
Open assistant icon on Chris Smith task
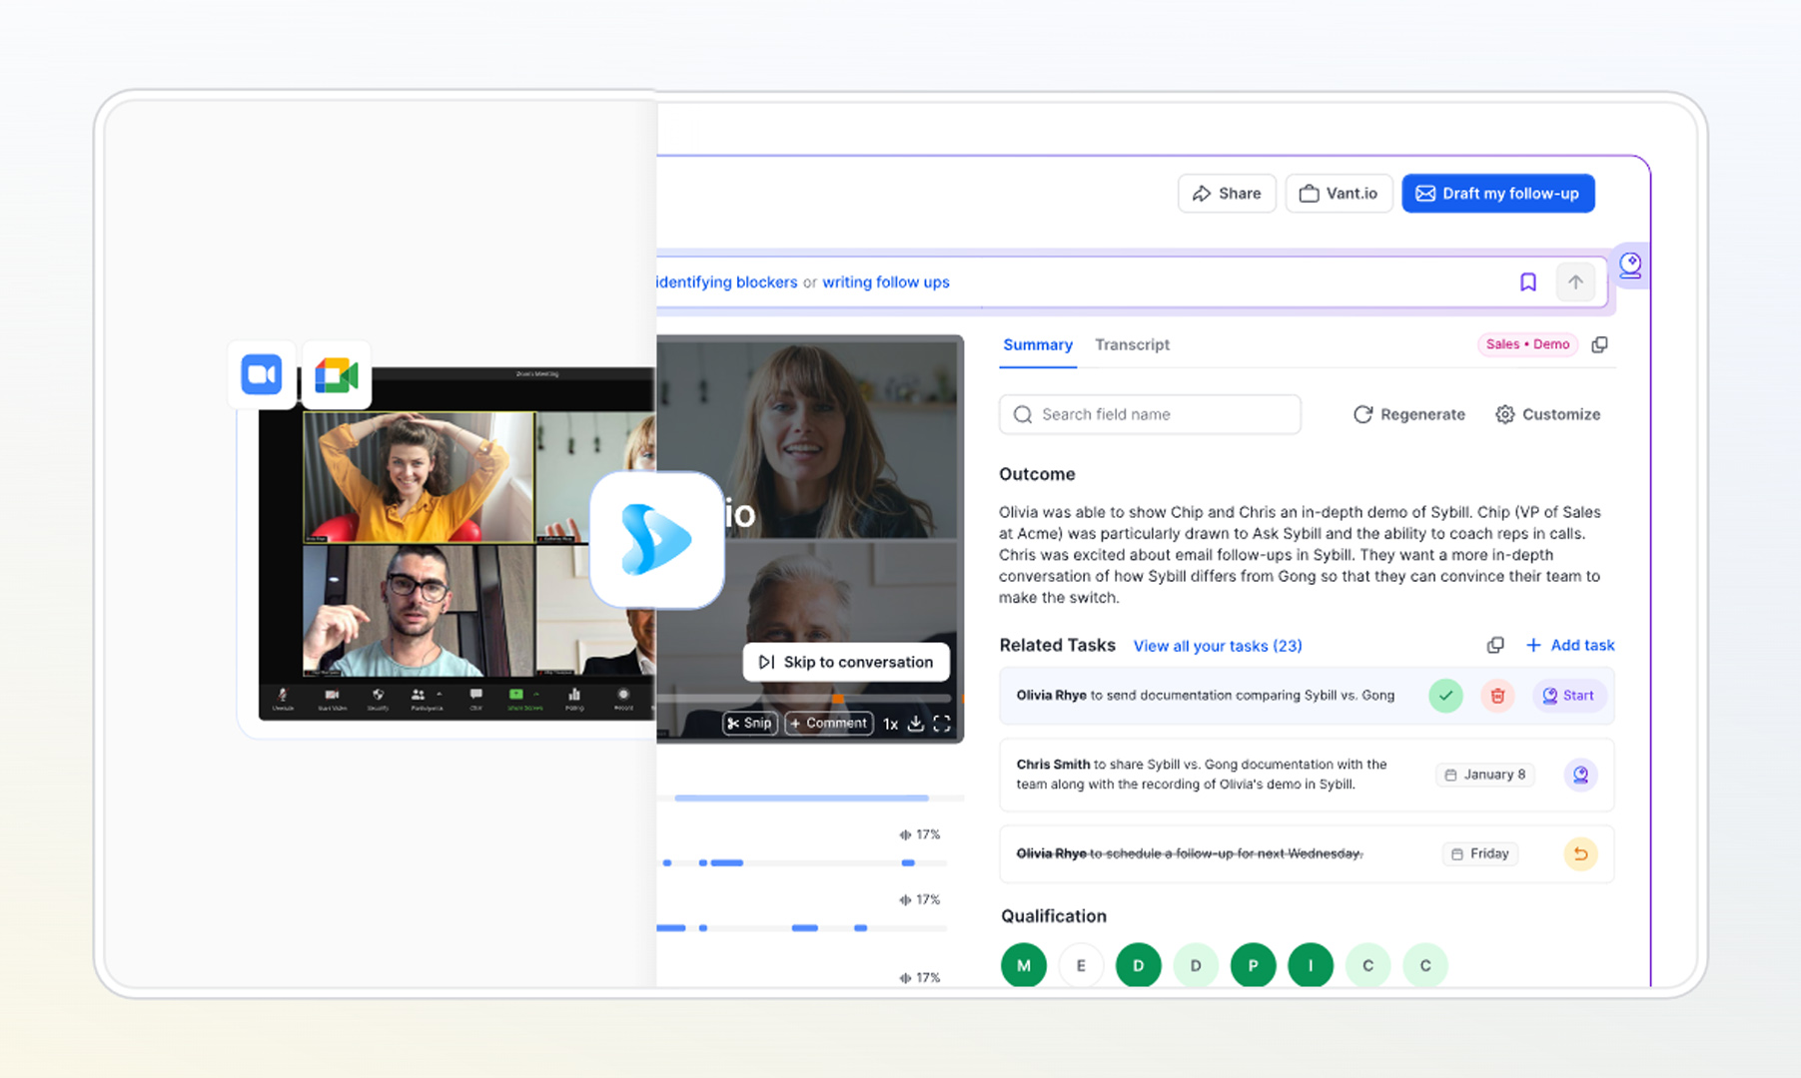[1580, 775]
